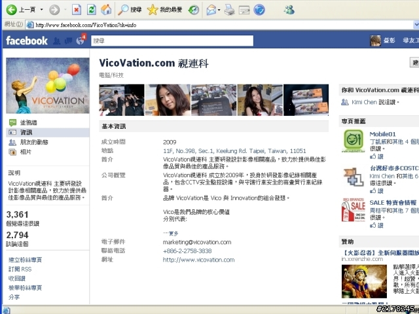Click the Naruto ad image
The width and height of the screenshot is (419, 314).
(x=364, y=281)
